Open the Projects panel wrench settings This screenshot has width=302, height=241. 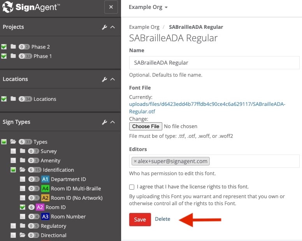tap(104, 27)
